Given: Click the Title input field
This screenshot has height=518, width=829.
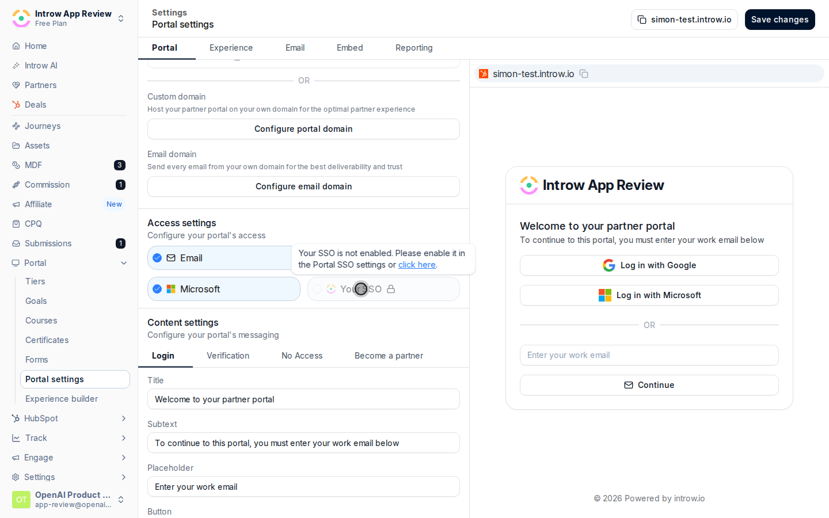Looking at the screenshot, I should click(x=303, y=399).
